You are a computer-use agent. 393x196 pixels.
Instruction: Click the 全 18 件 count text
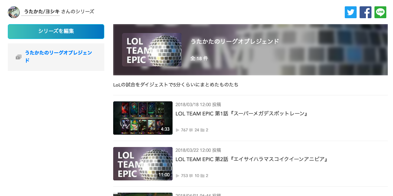pos(199,58)
